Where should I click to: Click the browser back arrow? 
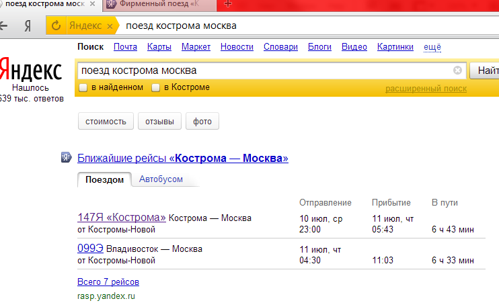(x=3, y=26)
